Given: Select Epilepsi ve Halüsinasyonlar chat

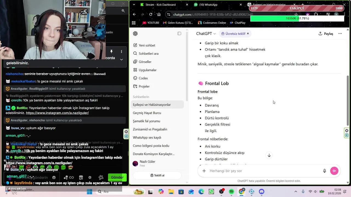Looking at the screenshot, I should click(158, 105).
